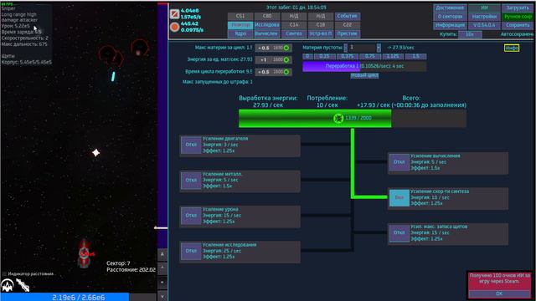The height and width of the screenshot is (301, 536).
Task: Dismiss the Steam notification with OK
Action: 499,293
